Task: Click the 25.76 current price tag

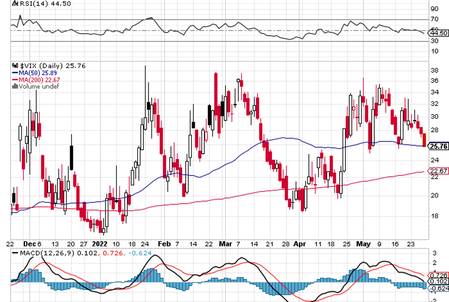Action: pos(438,147)
